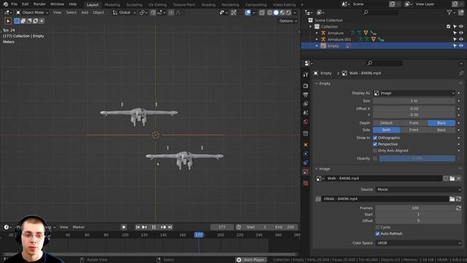Open the File menu
Screen dimensions: 467x263
point(14,4)
